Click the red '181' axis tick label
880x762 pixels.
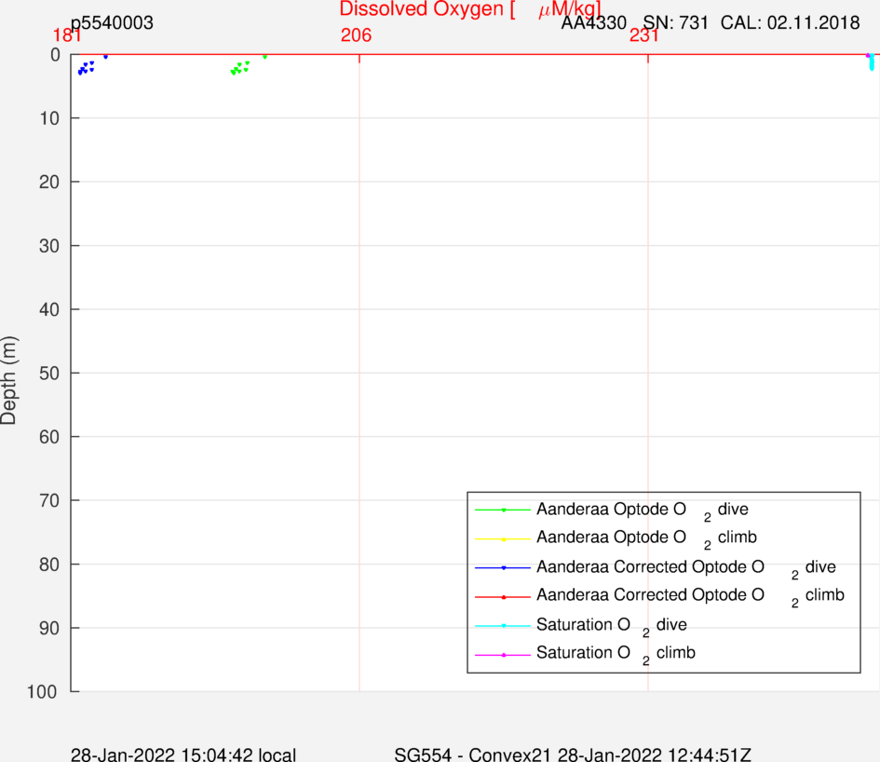tap(67, 35)
